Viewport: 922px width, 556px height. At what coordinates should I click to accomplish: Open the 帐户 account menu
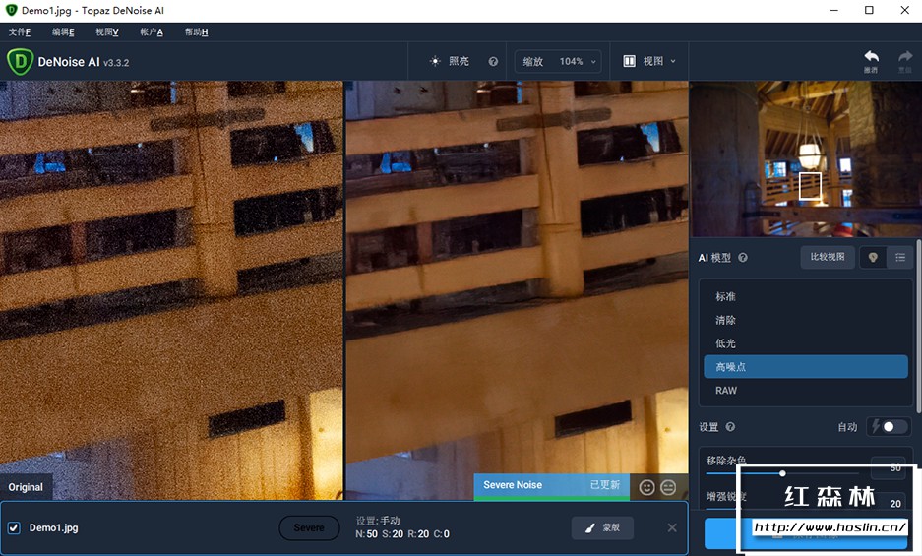152,31
